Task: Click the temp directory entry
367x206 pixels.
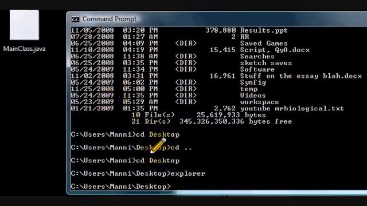Action: tap(249, 89)
